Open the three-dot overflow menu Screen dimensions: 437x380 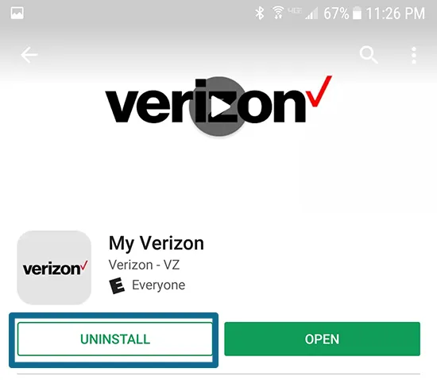(414, 55)
